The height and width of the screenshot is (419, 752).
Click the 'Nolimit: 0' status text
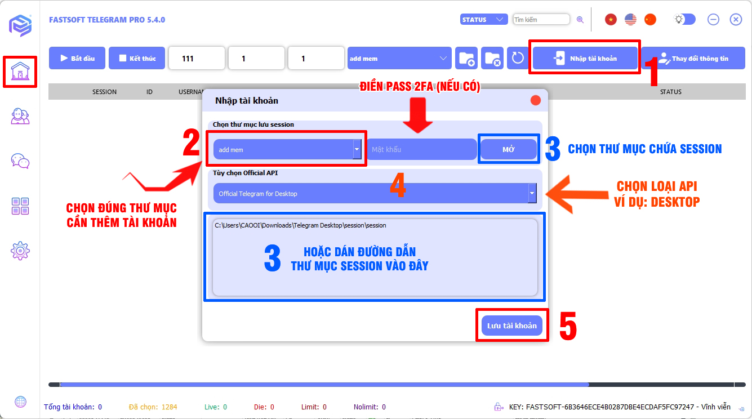[370, 407]
